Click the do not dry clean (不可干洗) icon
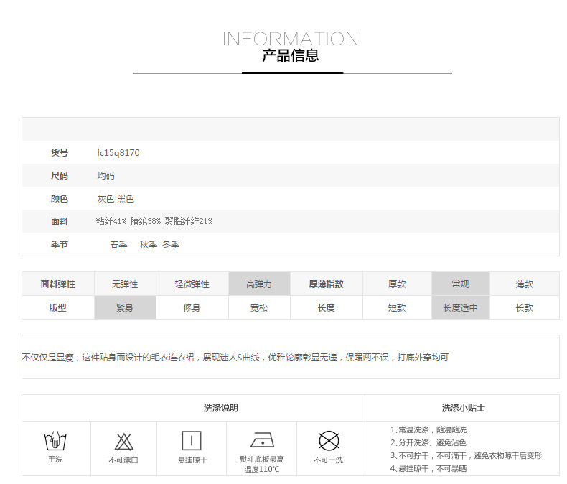 [328, 440]
